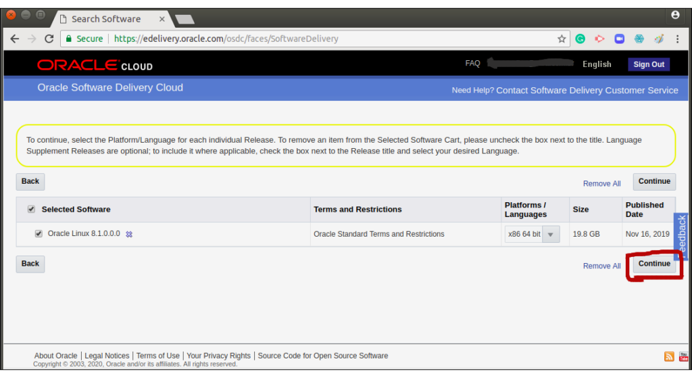Image resolution: width=692 pixels, height=378 pixels.
Task: Click the top Back button
Action: pos(30,181)
